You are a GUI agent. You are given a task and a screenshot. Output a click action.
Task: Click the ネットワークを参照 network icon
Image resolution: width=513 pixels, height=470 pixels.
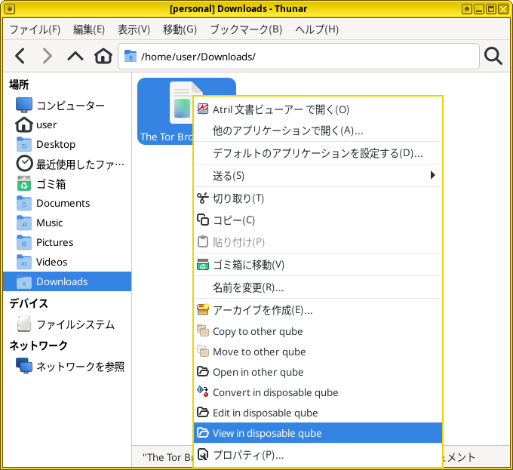pyautogui.click(x=24, y=366)
